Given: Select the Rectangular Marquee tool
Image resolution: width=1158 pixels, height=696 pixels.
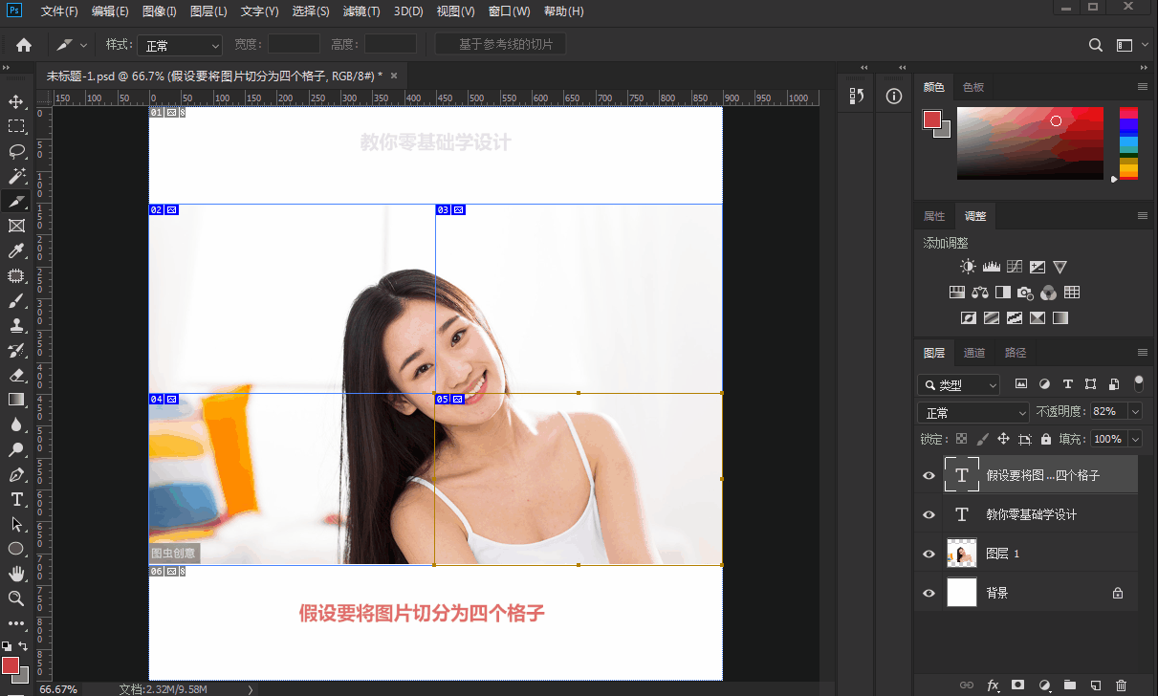Looking at the screenshot, I should click(x=16, y=126).
